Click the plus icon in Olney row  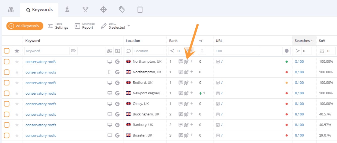point(192,104)
